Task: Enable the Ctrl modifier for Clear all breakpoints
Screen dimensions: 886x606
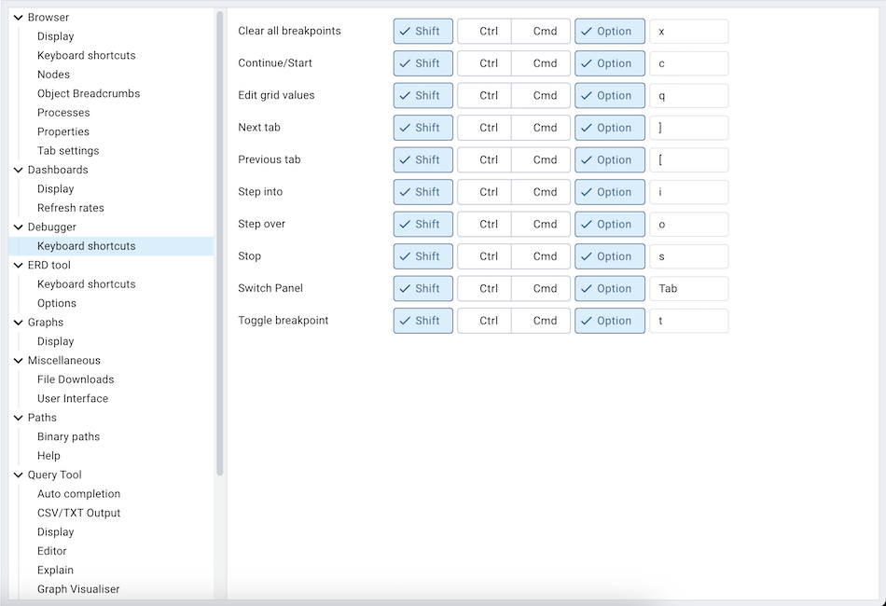Action: click(x=485, y=31)
